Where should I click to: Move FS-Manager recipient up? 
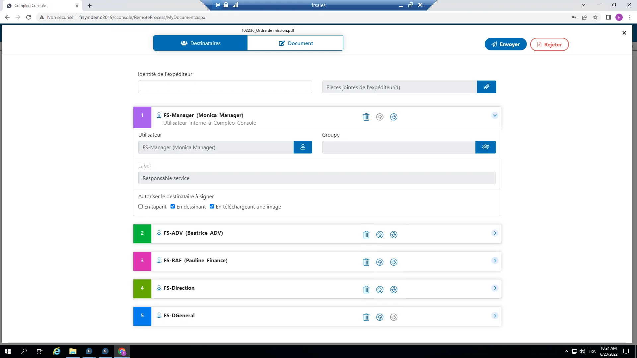pos(380,117)
